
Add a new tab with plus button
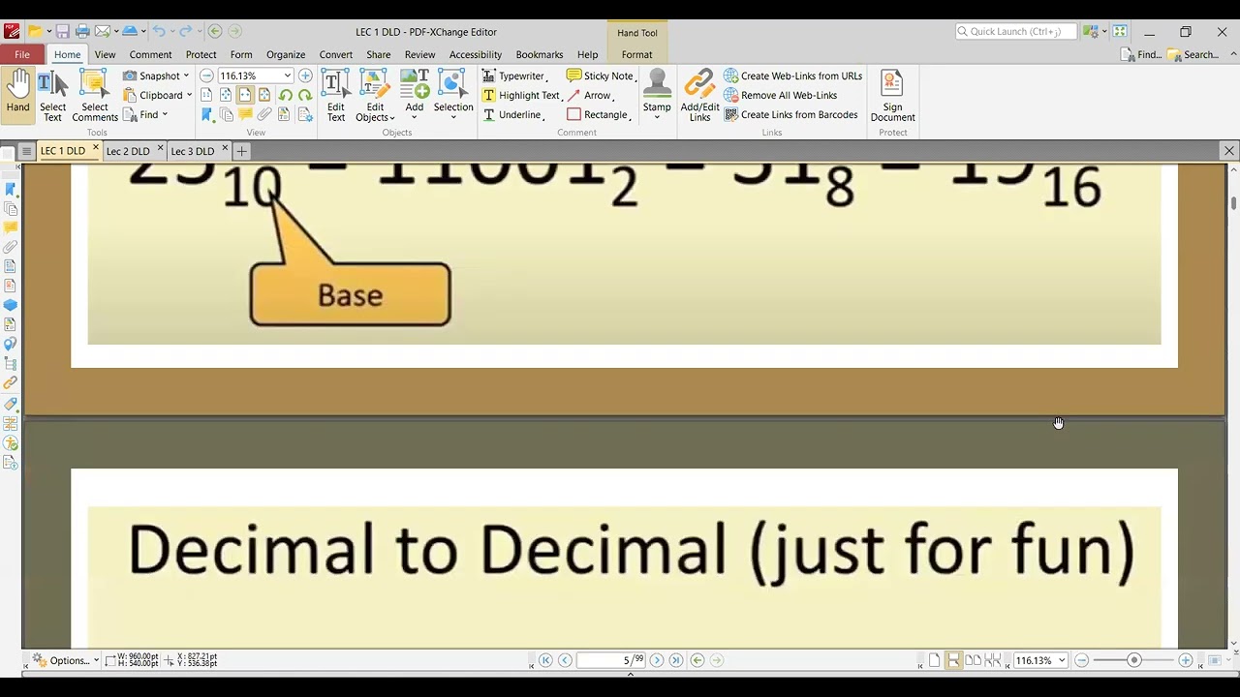pos(241,151)
